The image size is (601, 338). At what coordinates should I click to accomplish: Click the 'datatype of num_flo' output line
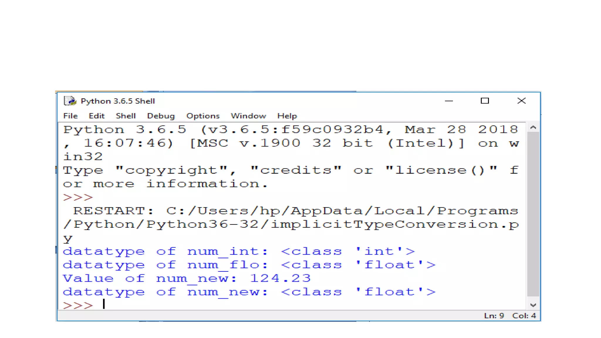[x=249, y=265]
